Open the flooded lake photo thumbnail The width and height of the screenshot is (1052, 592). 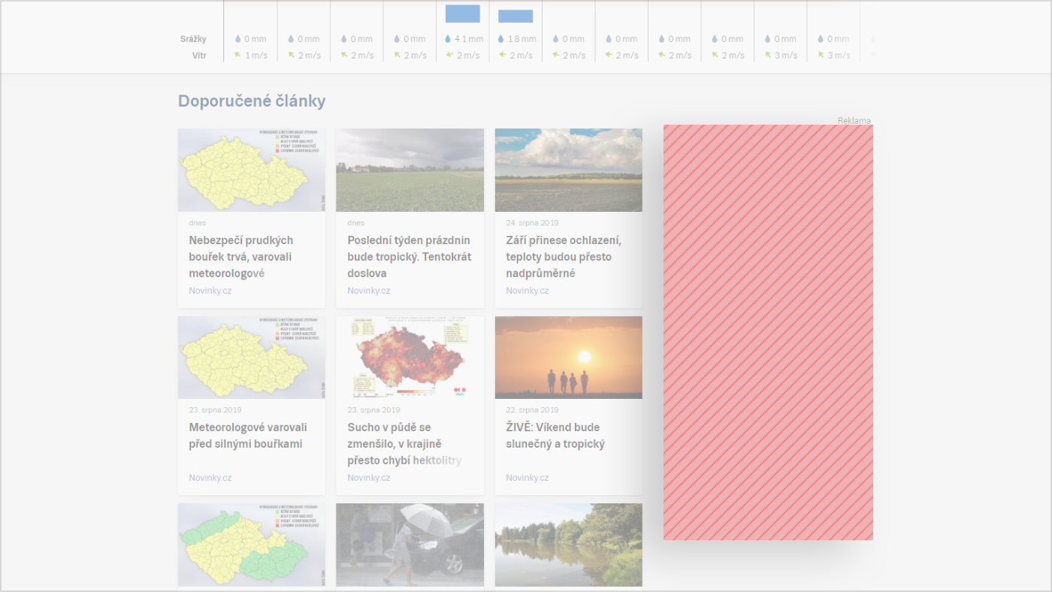click(x=569, y=545)
